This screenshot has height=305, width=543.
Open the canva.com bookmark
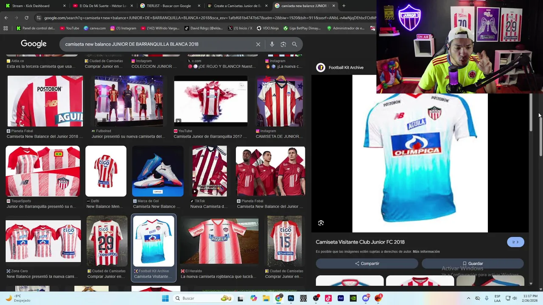95,28
